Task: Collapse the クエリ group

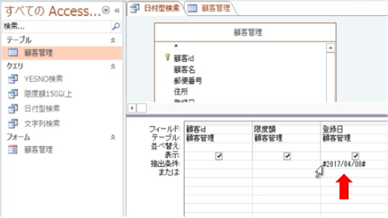Action: click(x=113, y=66)
